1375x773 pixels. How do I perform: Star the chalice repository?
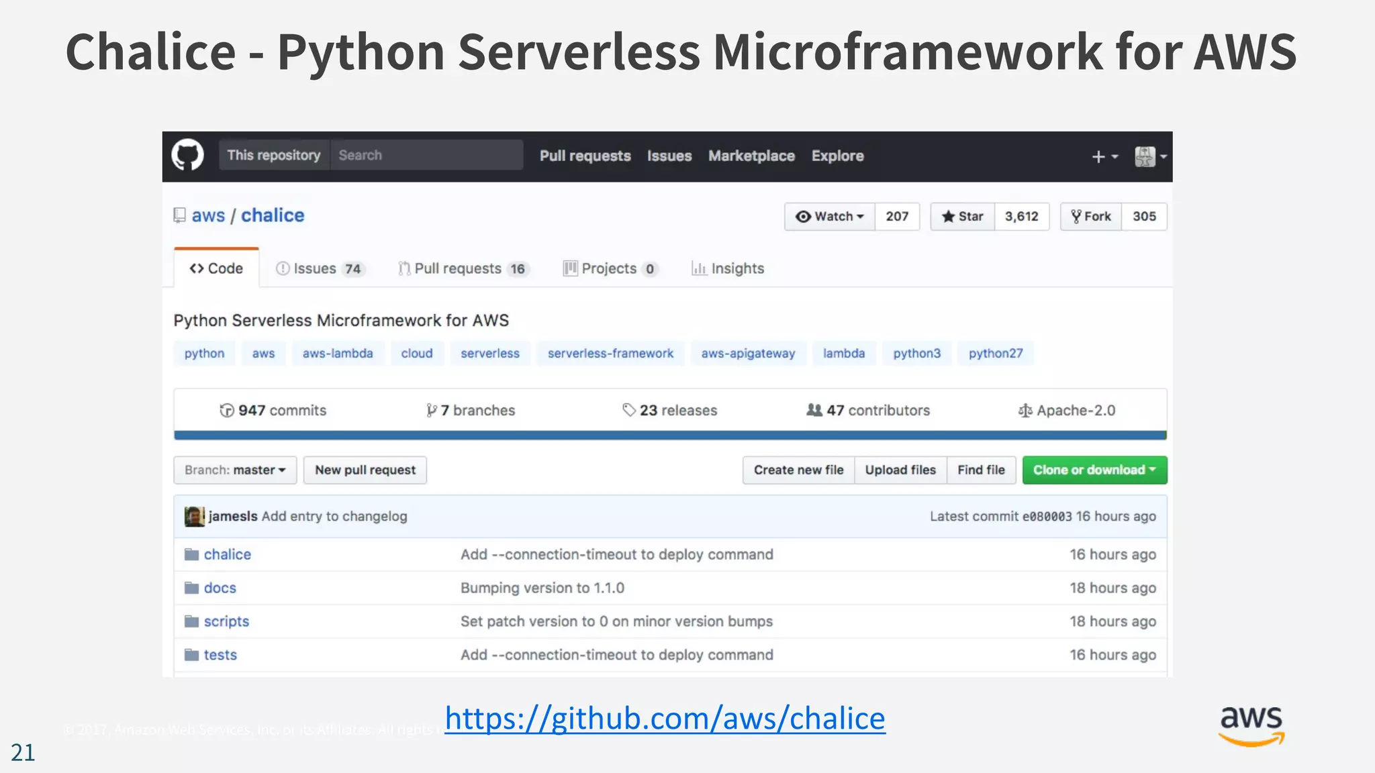point(962,217)
